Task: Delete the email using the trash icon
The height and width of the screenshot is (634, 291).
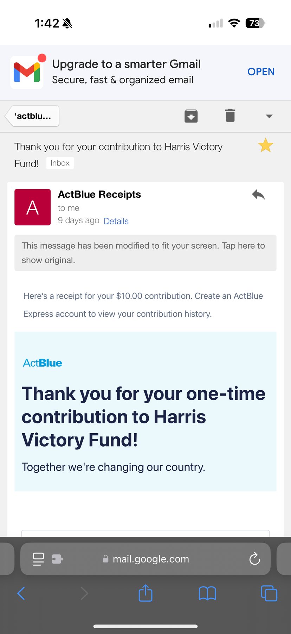Action: [230, 116]
